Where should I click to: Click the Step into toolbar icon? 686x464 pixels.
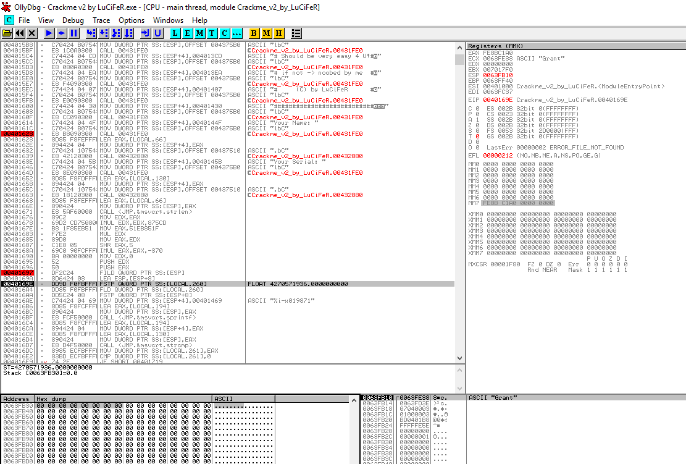click(91, 33)
